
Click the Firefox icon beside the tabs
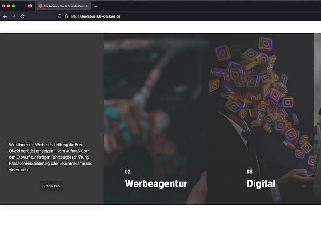click(30, 6)
